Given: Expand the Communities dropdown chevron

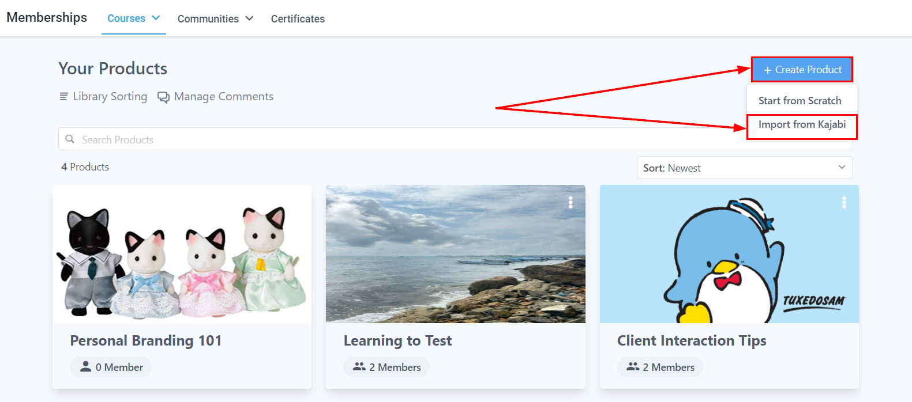Looking at the screenshot, I should point(249,18).
